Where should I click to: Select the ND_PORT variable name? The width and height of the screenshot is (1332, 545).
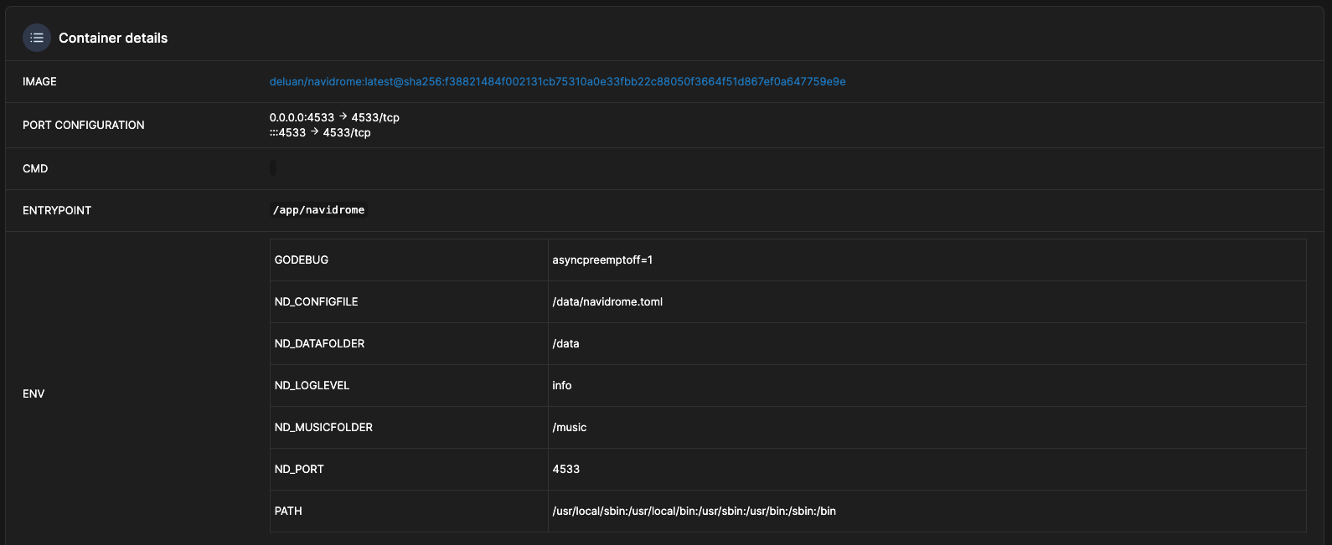point(299,469)
